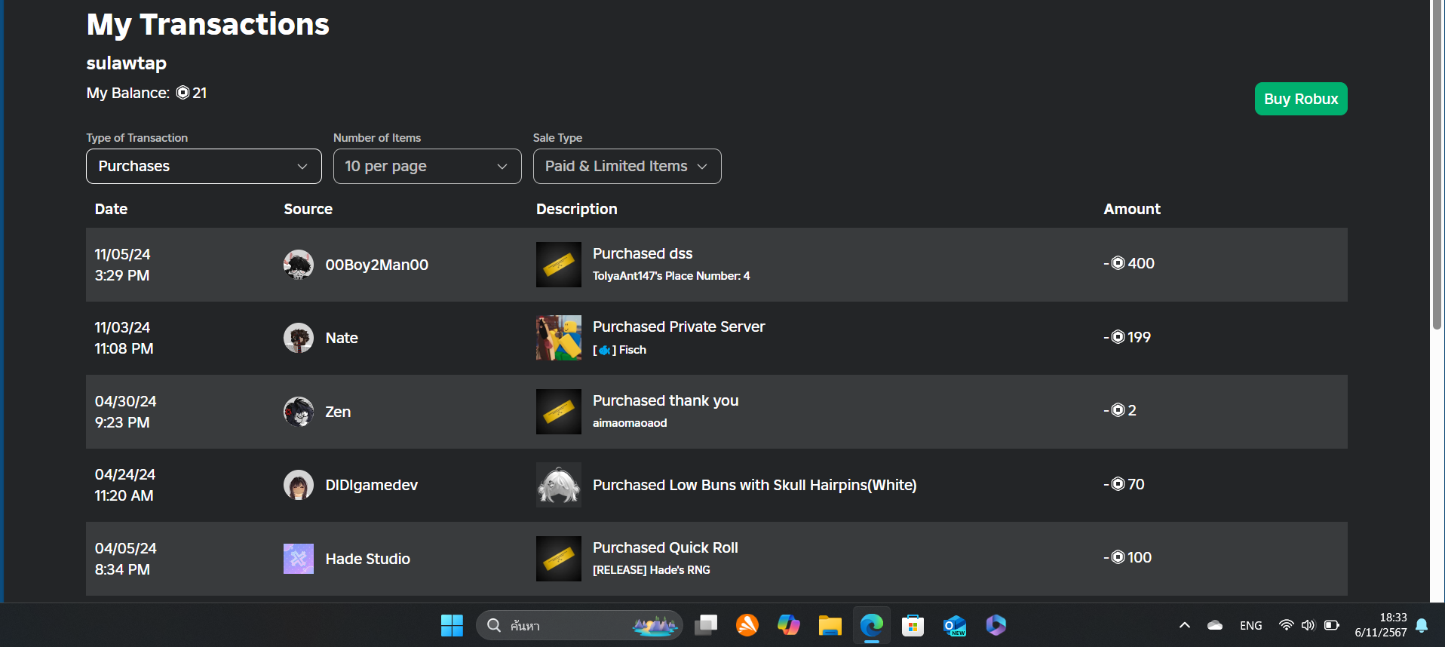Open the Paid & Limited Items dropdown

tap(627, 166)
